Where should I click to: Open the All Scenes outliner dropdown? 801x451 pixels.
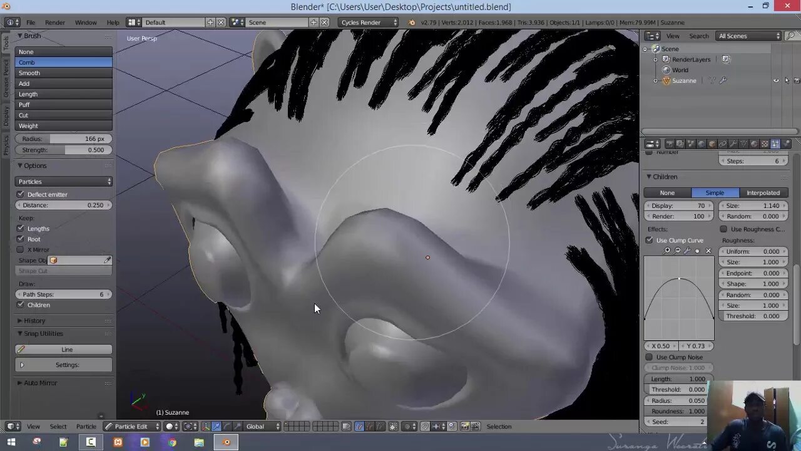tap(750, 36)
